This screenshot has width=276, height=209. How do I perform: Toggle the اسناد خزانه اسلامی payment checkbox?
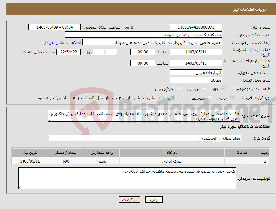tap(176, 97)
